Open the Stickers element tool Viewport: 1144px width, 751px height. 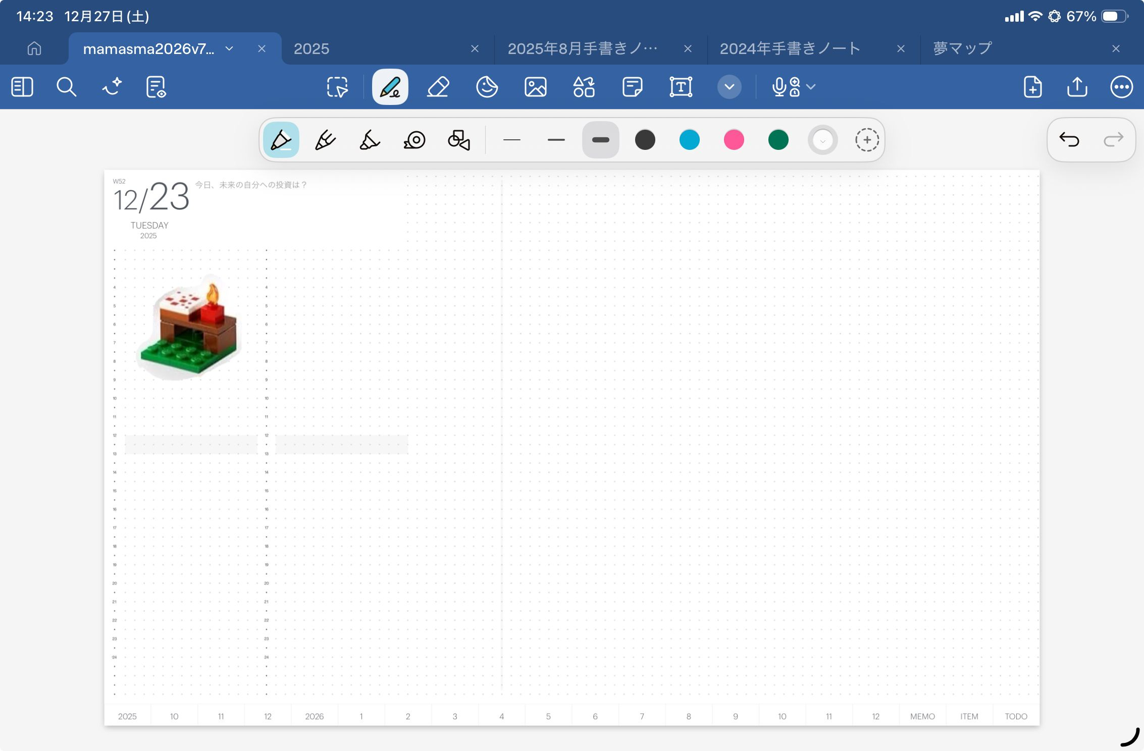(487, 87)
